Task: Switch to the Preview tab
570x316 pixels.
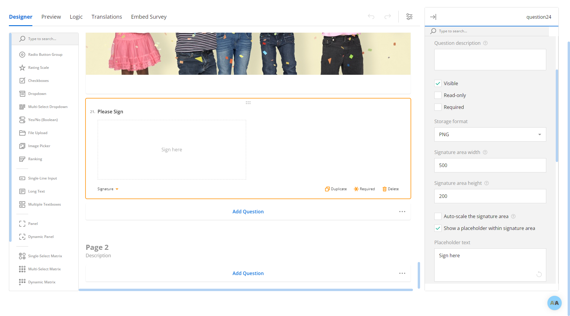Action: (51, 17)
